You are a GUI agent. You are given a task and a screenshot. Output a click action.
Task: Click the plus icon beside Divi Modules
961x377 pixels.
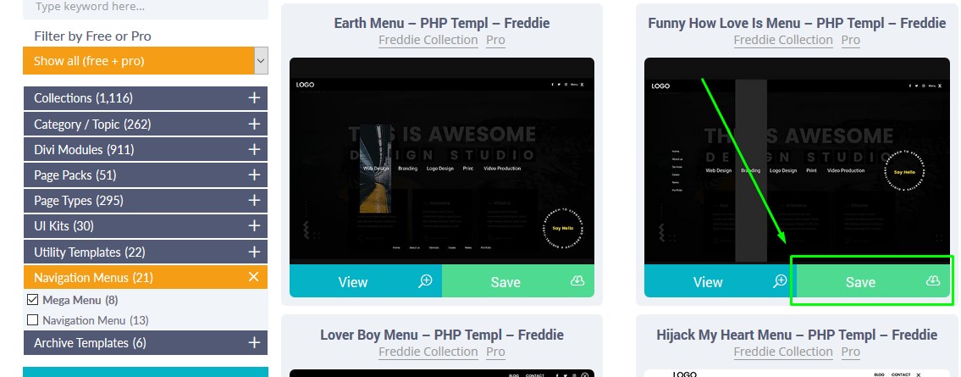pos(254,150)
